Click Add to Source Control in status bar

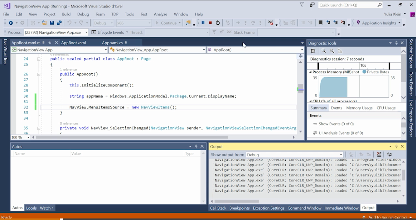click(388, 217)
